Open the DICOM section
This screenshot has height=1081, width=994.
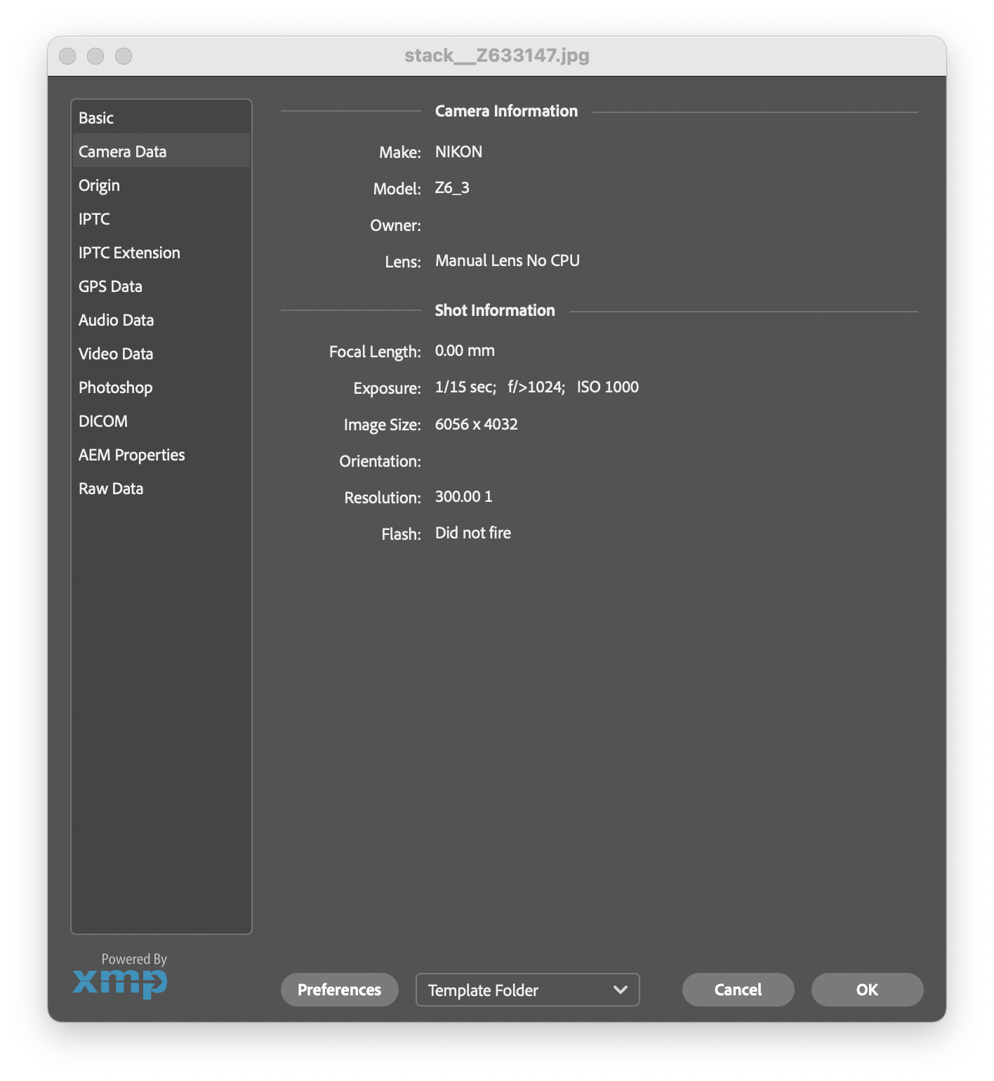[161, 420]
